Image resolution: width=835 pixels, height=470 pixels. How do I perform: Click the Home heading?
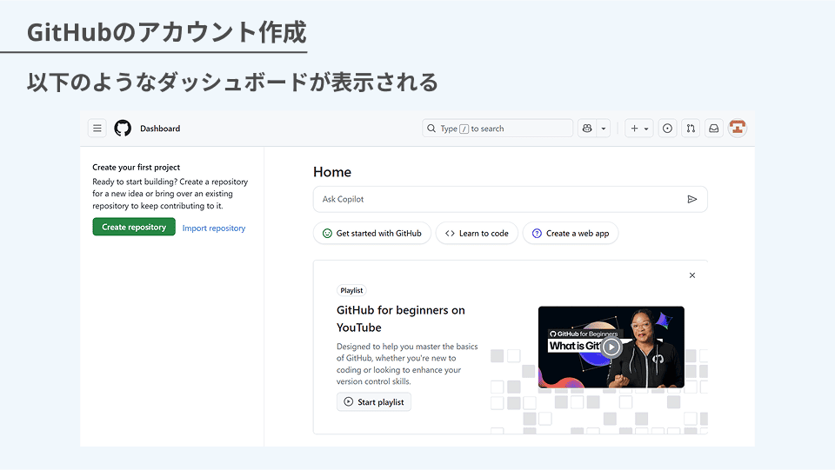pos(332,172)
